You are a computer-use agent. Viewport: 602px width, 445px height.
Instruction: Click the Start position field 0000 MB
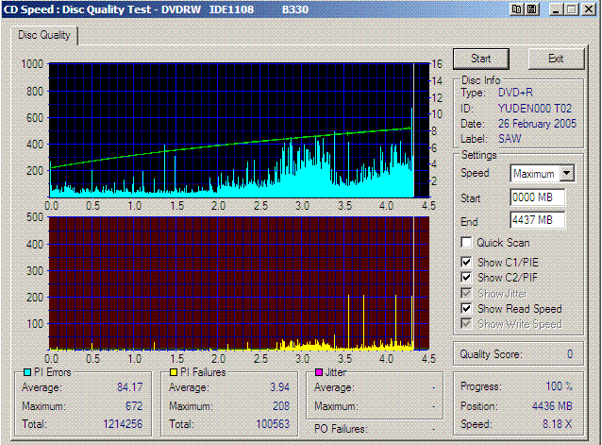pyautogui.click(x=538, y=197)
